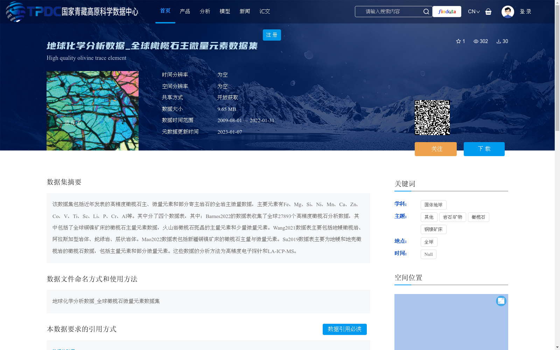Select the Null time tag
560x350 pixels.
tap(428, 254)
